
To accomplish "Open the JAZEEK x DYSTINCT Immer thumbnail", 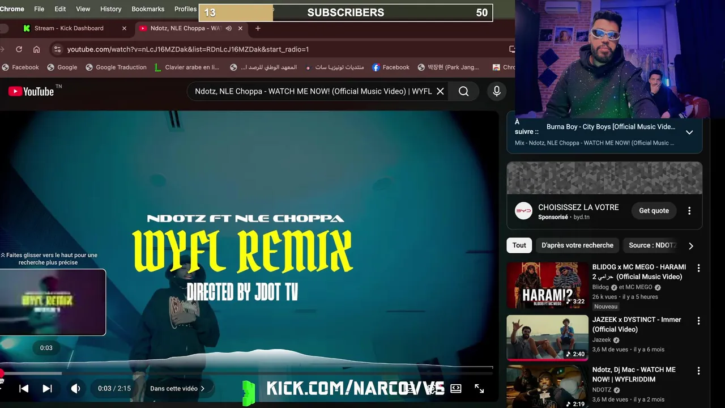I will coord(548,338).
